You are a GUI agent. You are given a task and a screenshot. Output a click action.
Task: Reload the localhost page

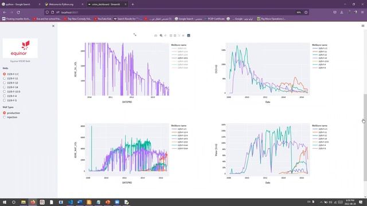(18, 12)
